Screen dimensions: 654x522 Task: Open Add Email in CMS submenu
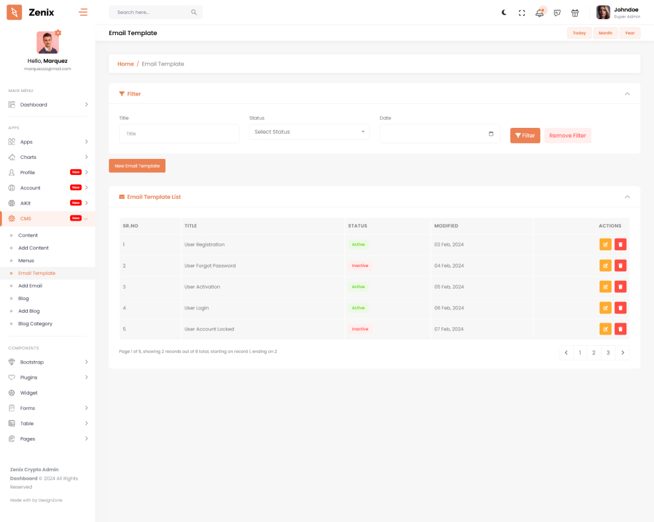[x=30, y=286]
